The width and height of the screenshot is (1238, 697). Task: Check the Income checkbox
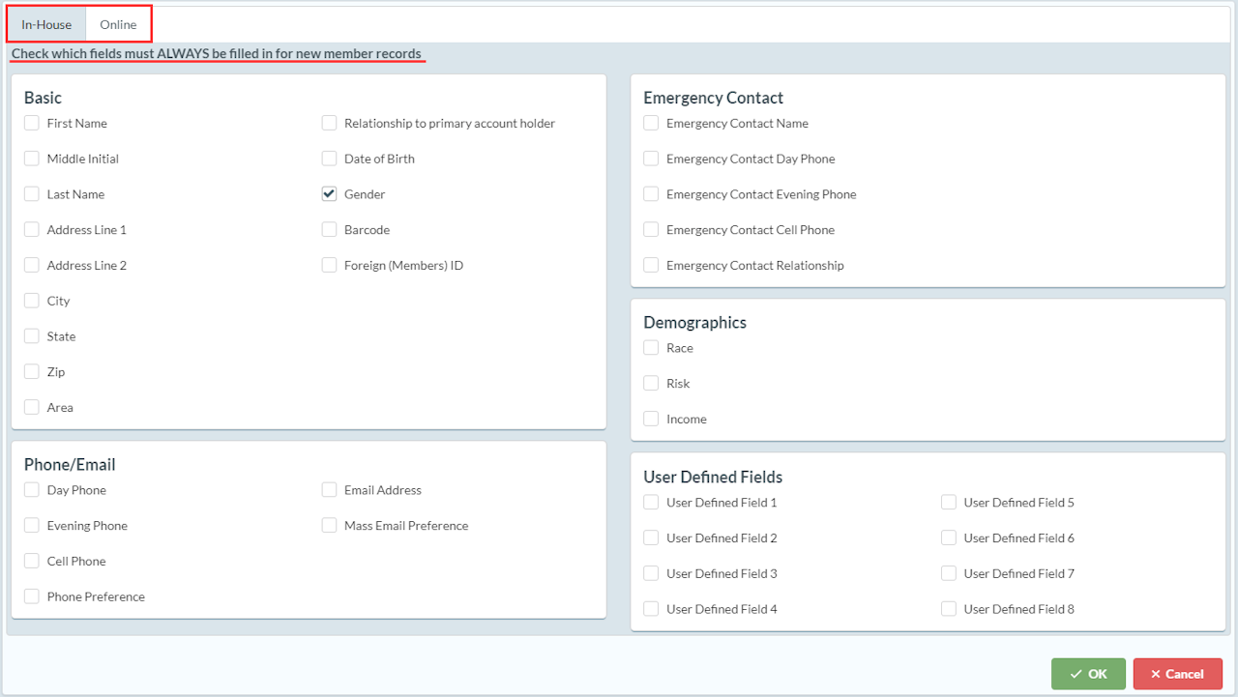[x=651, y=419]
